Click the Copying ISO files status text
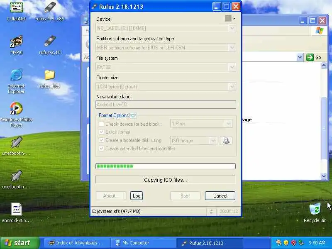Screen dimensions: 332x249 coord(165,180)
